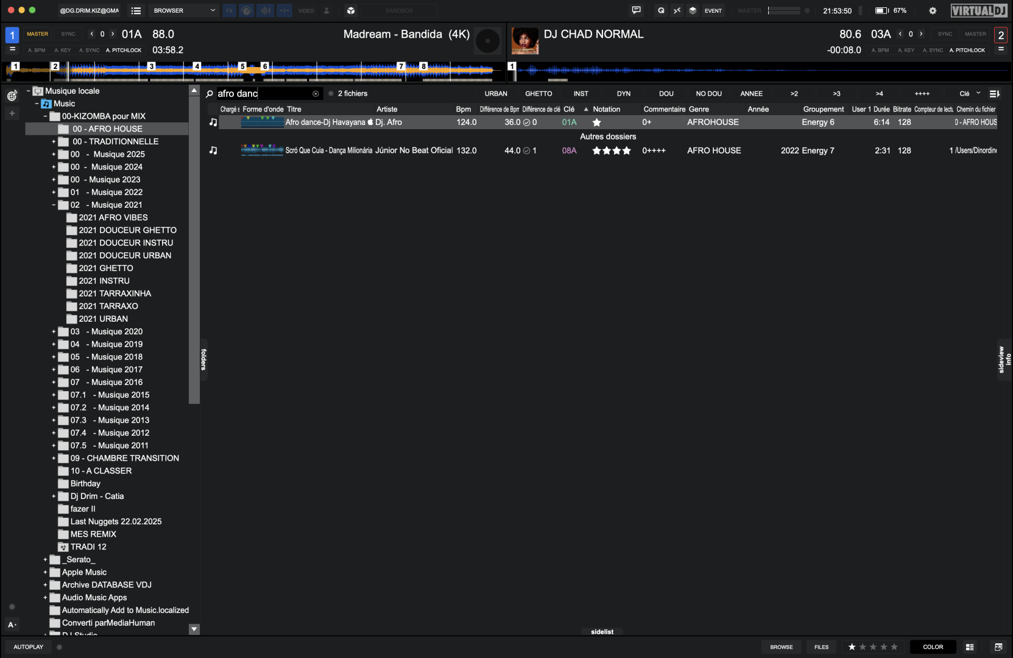
Task: Toggle MASTER on deck 2
Action: [x=975, y=34]
